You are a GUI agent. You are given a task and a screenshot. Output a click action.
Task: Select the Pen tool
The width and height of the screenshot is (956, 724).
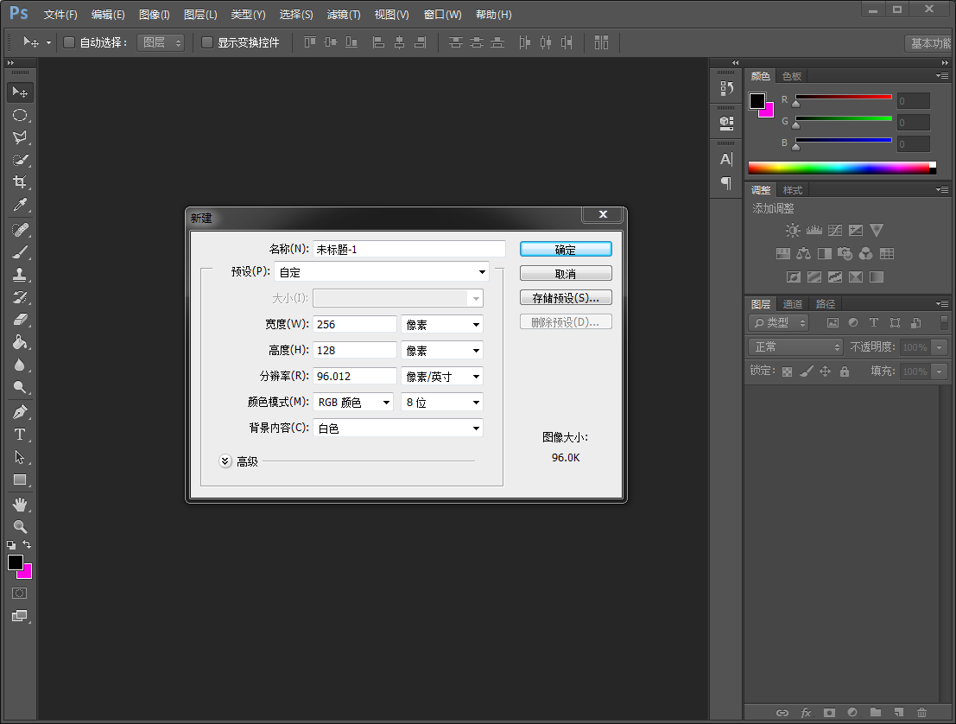[x=20, y=412]
